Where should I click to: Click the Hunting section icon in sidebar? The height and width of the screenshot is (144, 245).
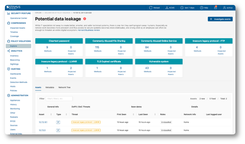coord(8,69)
